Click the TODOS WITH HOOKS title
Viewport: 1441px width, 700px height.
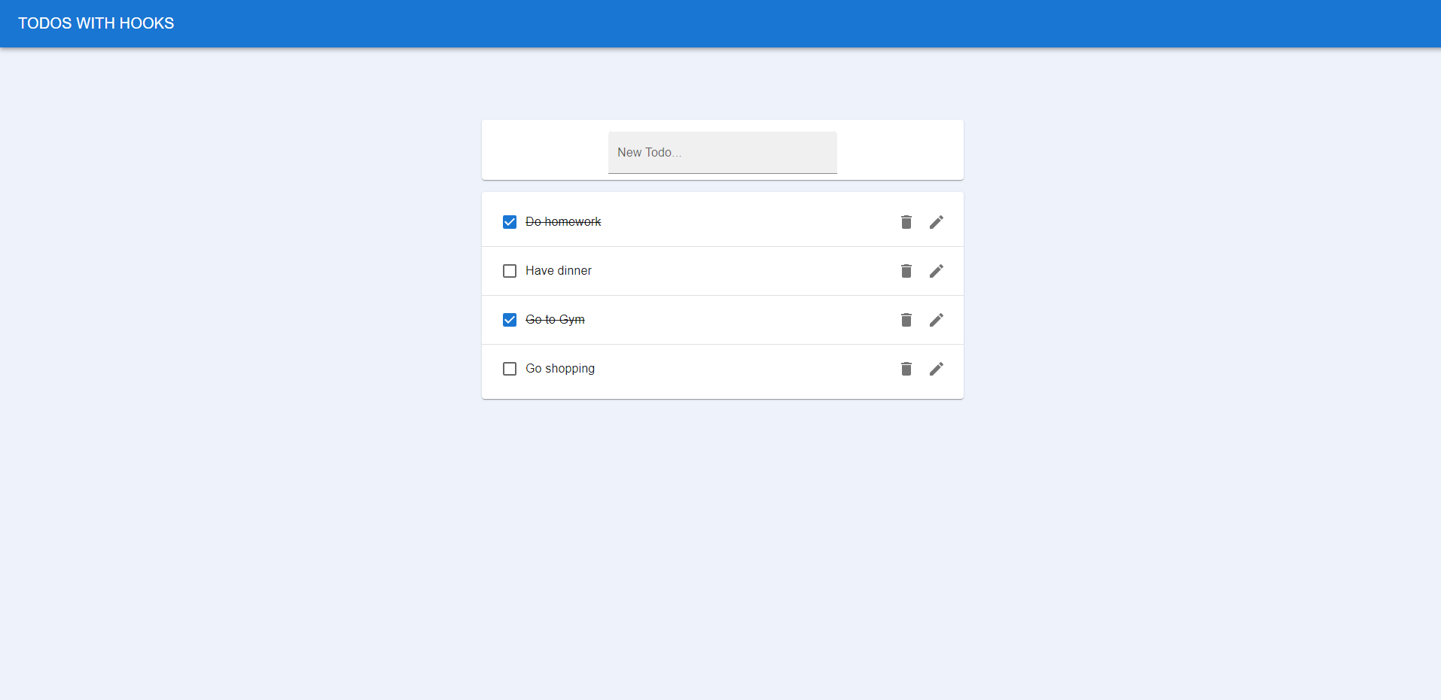pos(96,23)
